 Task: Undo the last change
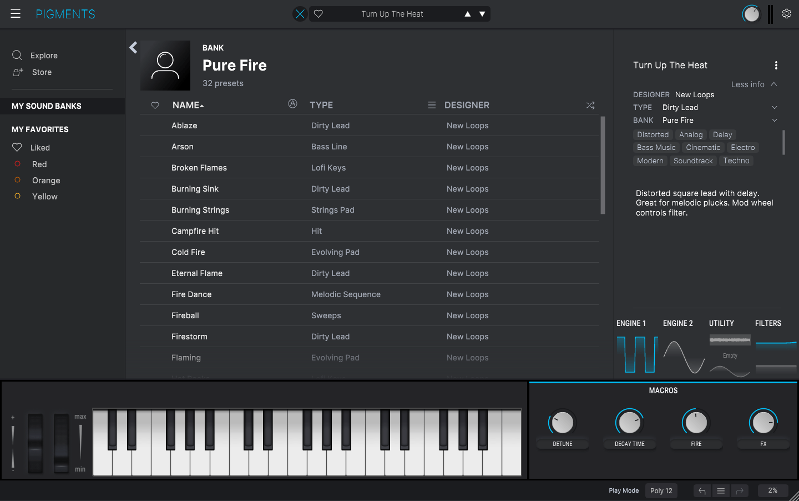tap(701, 490)
